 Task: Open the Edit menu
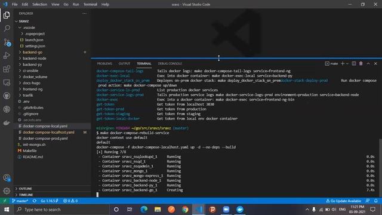click(x=25, y=4)
